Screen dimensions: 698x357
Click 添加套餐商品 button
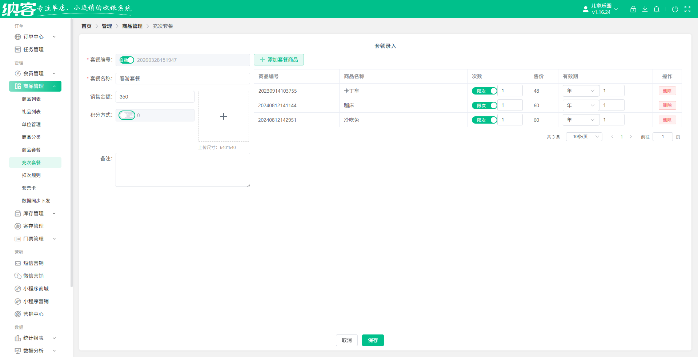coord(279,60)
